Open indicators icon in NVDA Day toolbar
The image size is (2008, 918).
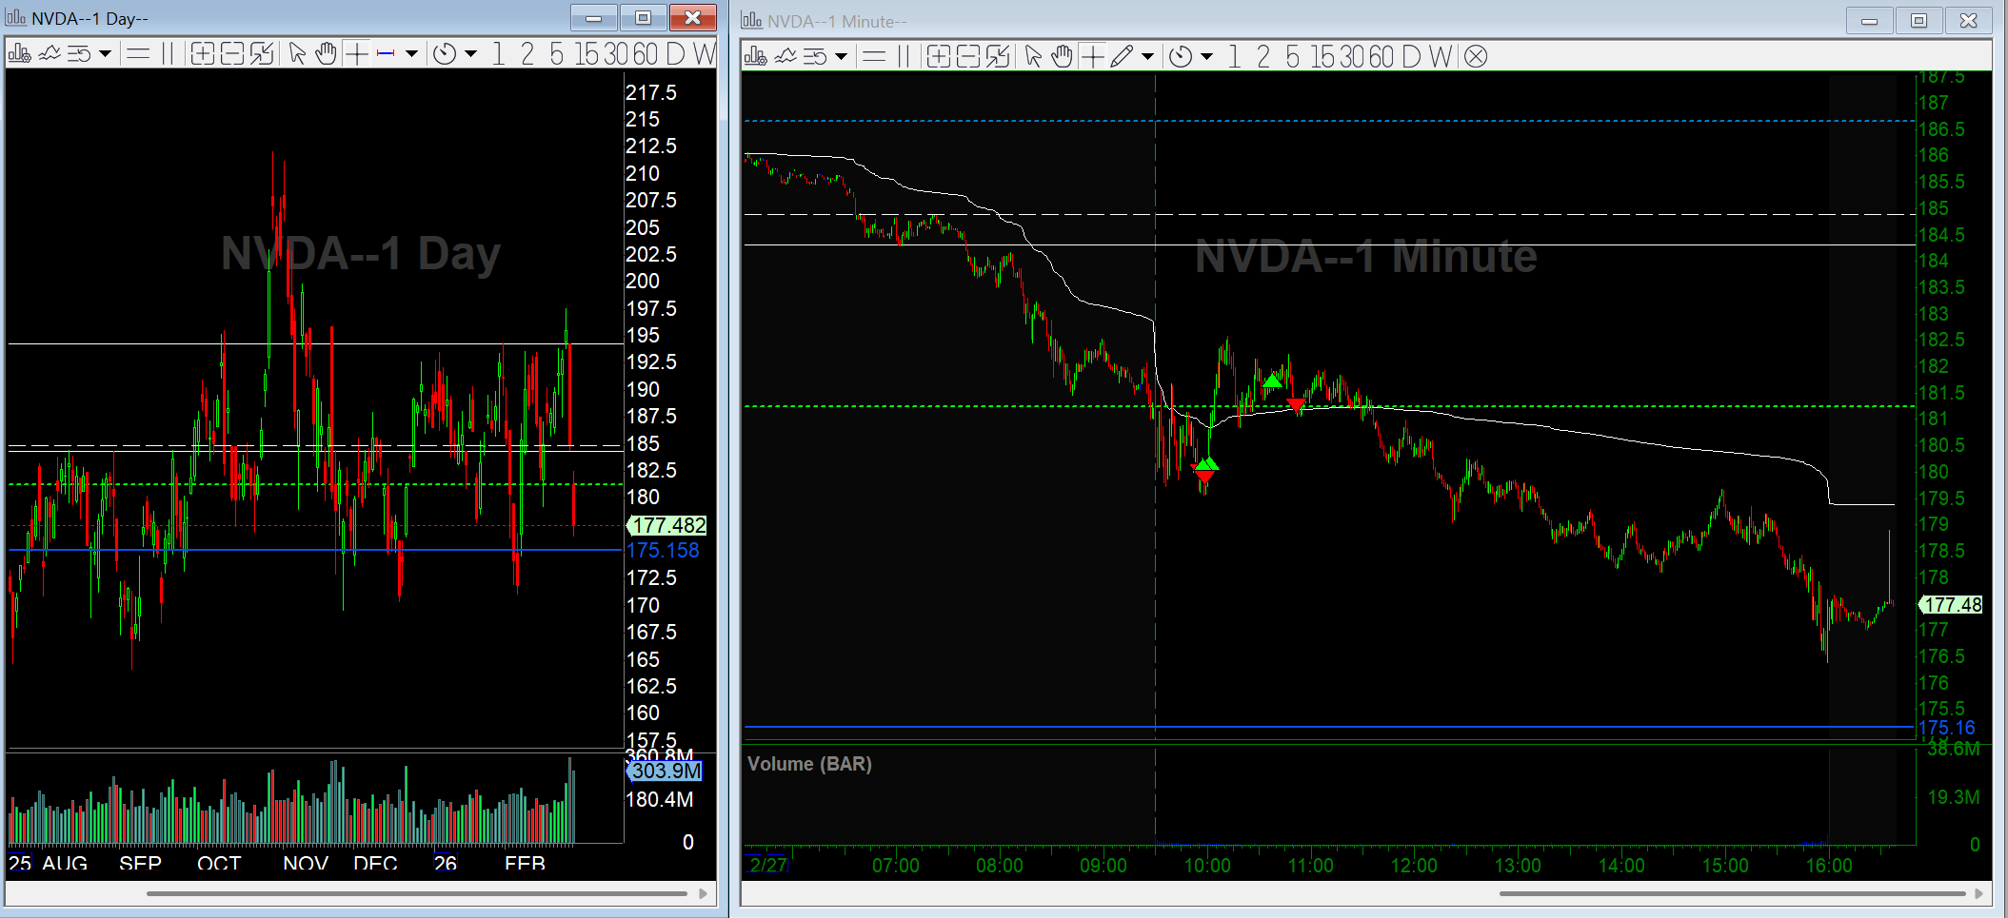[50, 54]
